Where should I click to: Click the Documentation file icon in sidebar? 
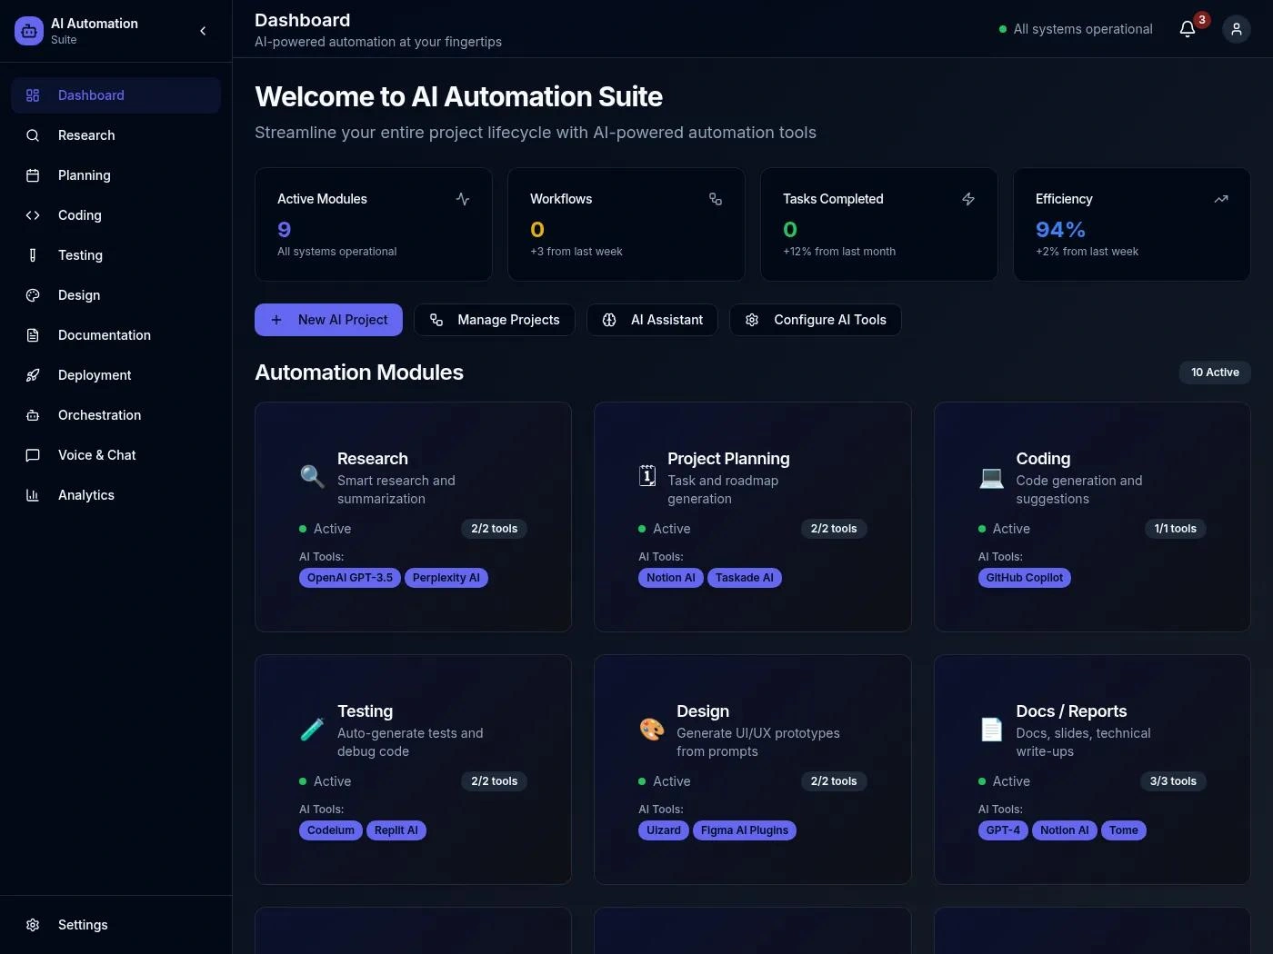(33, 335)
